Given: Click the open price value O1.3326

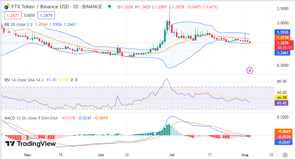Looking at the screenshot, I should tap(125, 7).
